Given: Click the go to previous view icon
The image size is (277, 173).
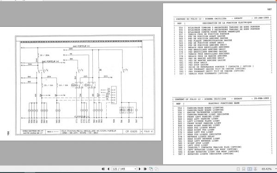Looking at the screenshot, I should (151, 169).
